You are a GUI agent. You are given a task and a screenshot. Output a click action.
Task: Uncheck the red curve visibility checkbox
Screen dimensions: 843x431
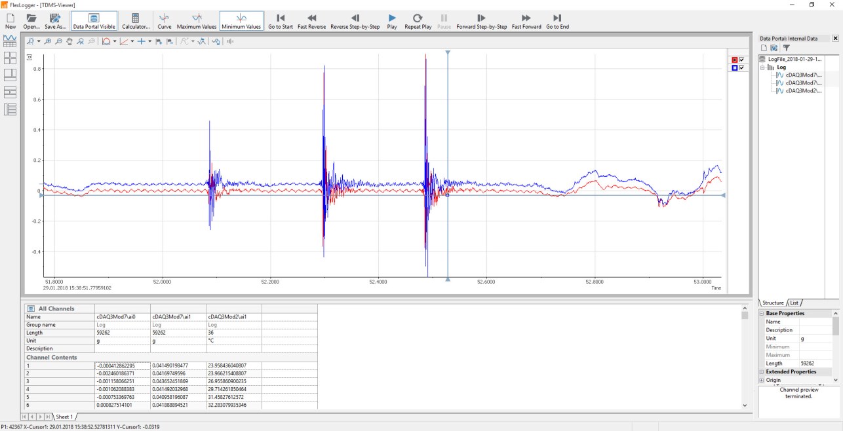pyautogui.click(x=741, y=59)
